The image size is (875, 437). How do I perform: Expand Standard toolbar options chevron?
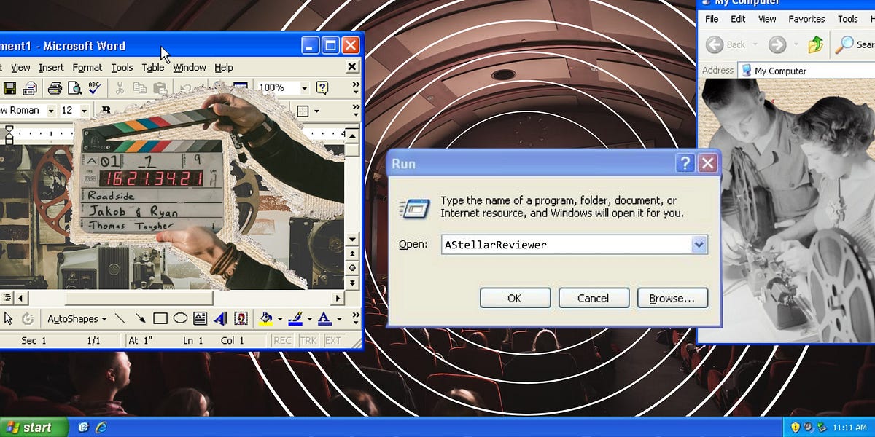[x=356, y=88]
